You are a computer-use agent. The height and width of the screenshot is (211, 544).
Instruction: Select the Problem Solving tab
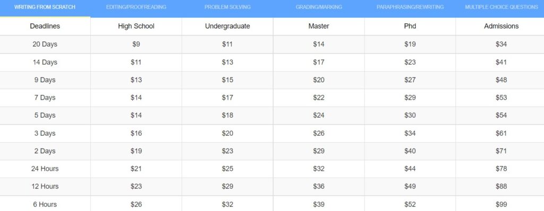click(227, 7)
